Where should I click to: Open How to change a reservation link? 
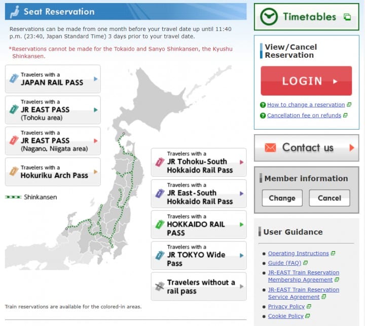(x=306, y=105)
